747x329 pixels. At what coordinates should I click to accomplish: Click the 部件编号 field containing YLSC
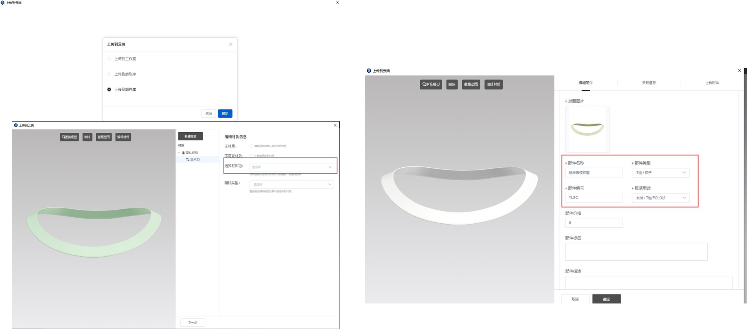point(593,197)
